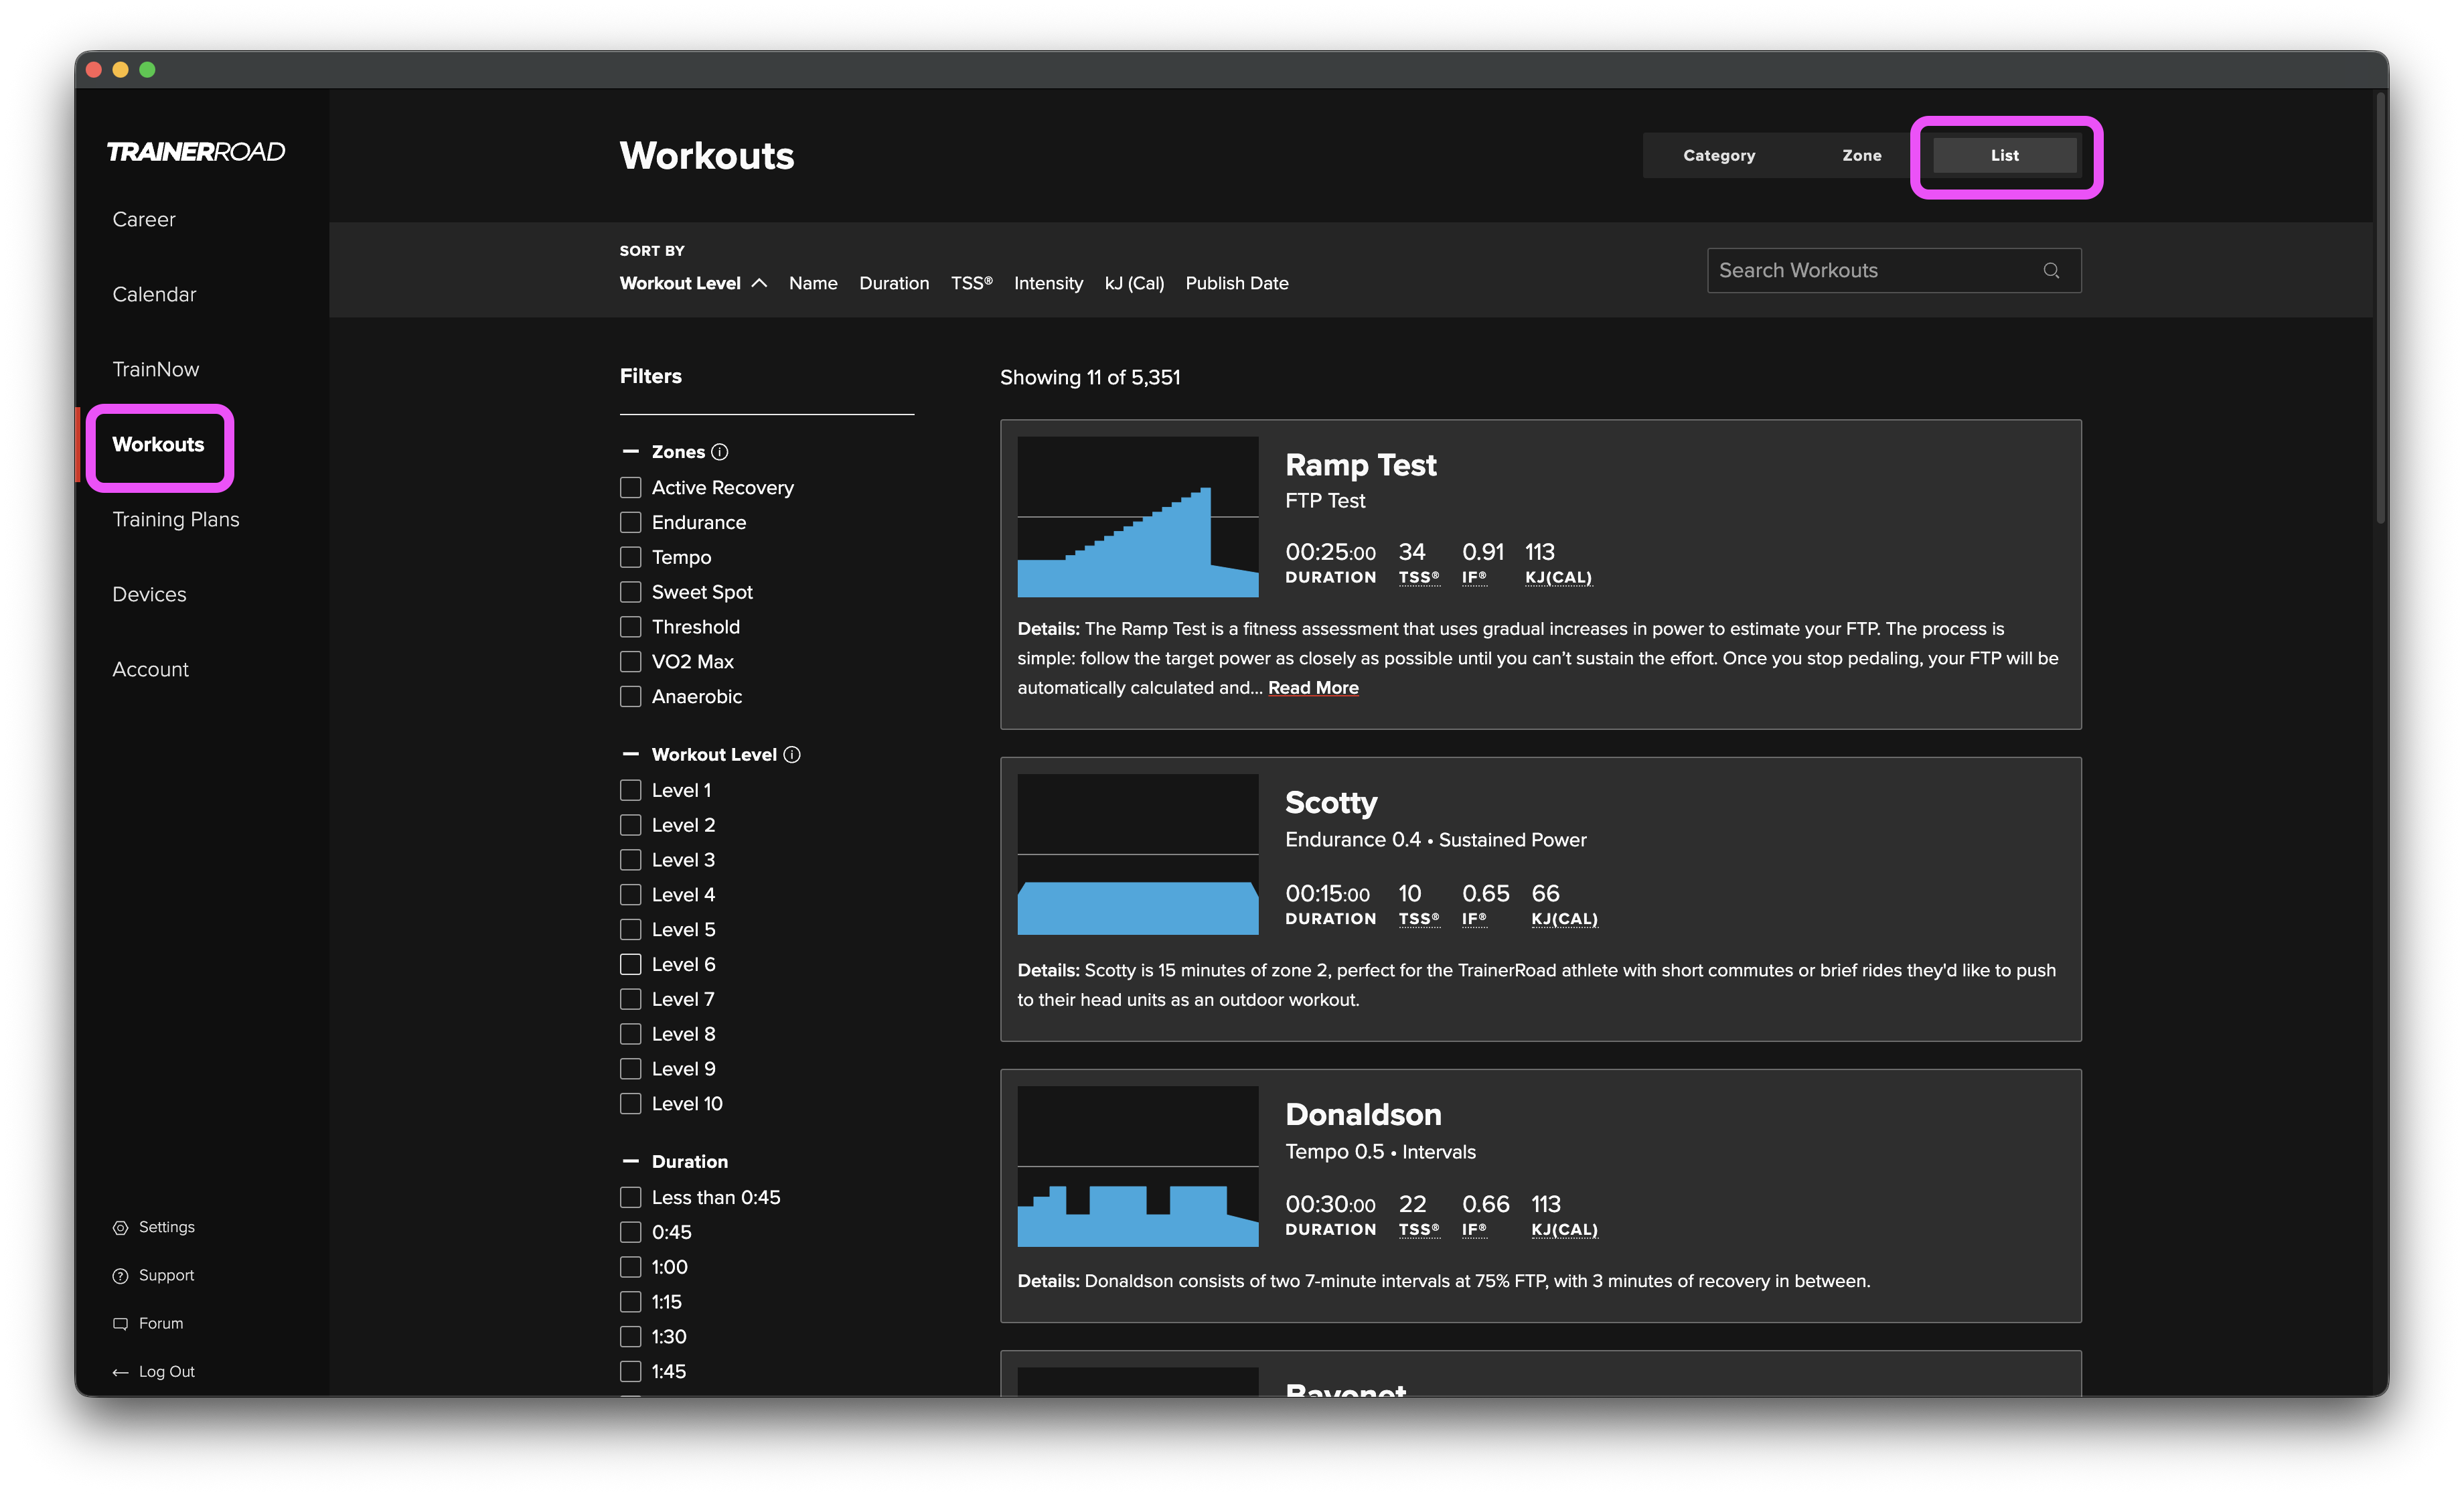Screen dimensions: 2464x1496
Task: Open Devices in the sidebar
Action: [149, 594]
